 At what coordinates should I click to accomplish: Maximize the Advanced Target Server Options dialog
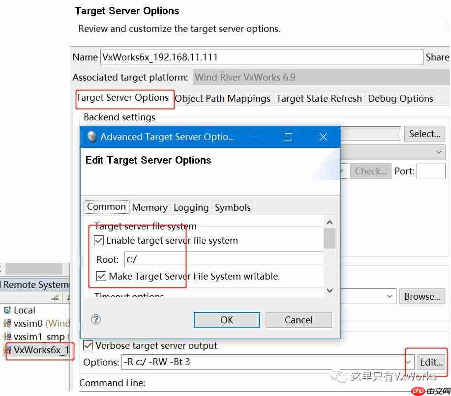pyautogui.click(x=288, y=137)
